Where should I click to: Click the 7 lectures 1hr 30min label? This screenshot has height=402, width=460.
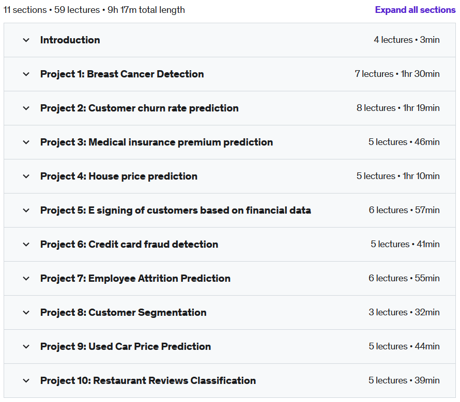(x=397, y=74)
